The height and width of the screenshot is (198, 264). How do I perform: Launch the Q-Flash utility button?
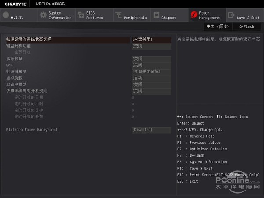coord(247,26)
